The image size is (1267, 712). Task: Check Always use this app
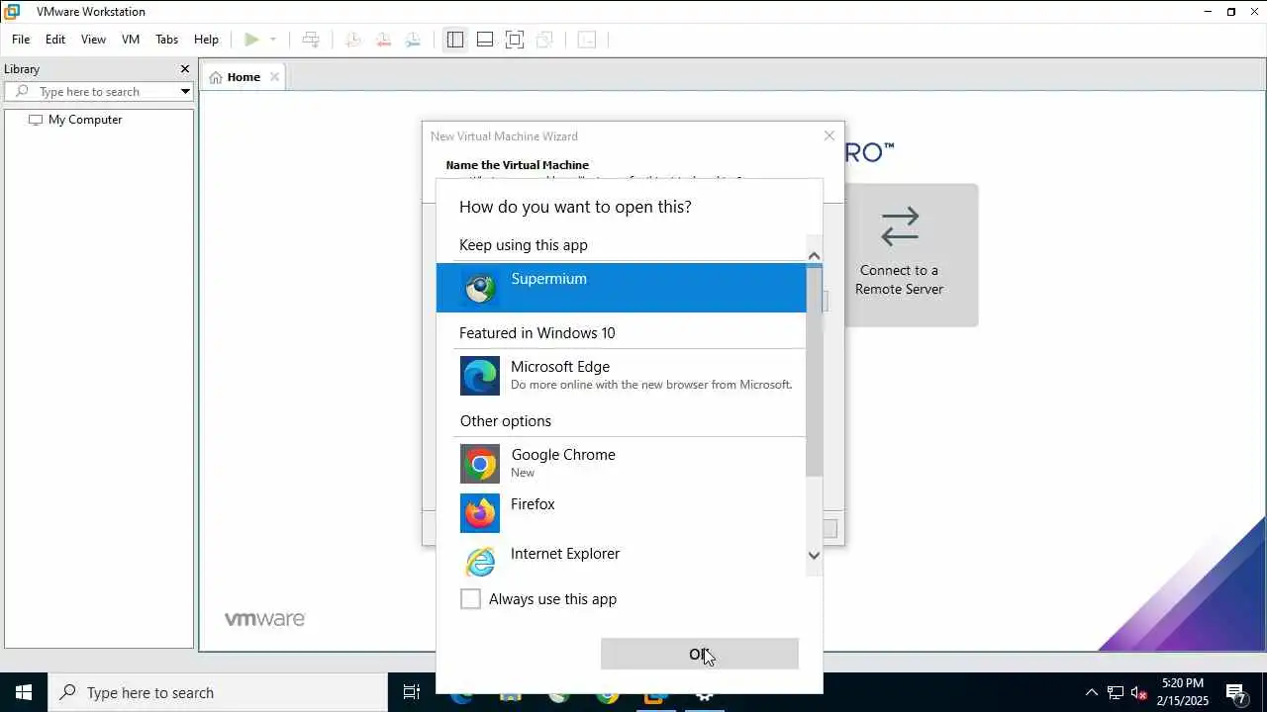click(471, 599)
